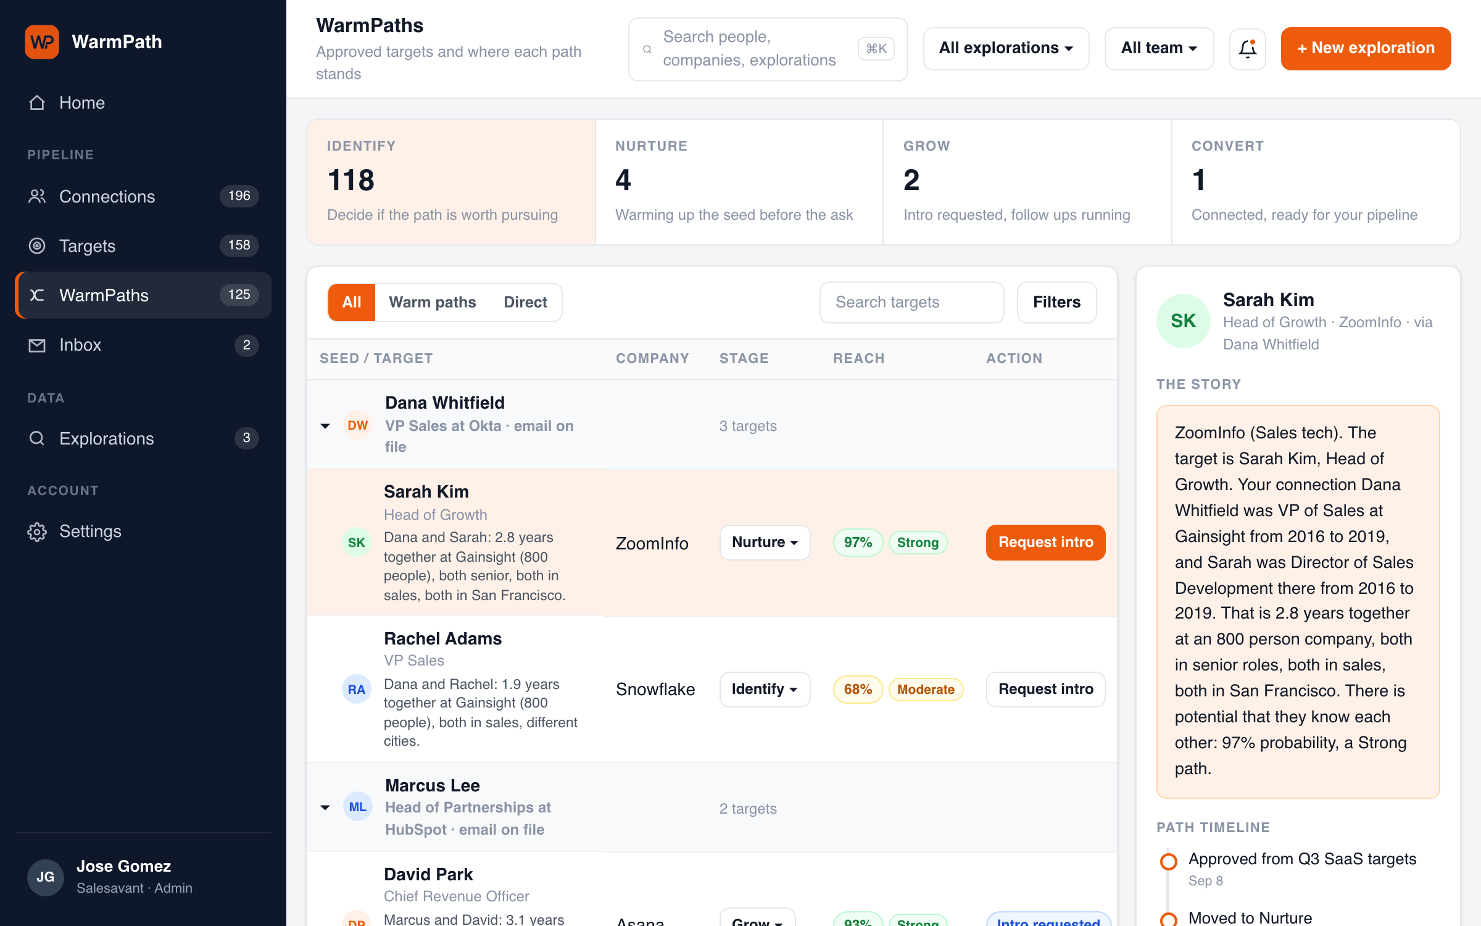
Task: Click the Approved from Q3 SaaS targets timeline marker
Action: click(x=1168, y=861)
